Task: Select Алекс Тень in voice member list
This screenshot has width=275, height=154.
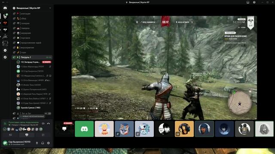Action: coord(34,85)
